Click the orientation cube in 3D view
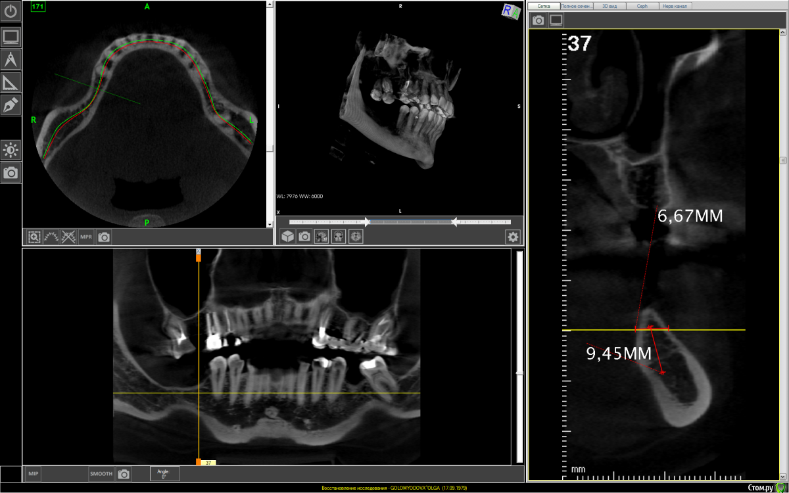The image size is (789, 493). [510, 11]
